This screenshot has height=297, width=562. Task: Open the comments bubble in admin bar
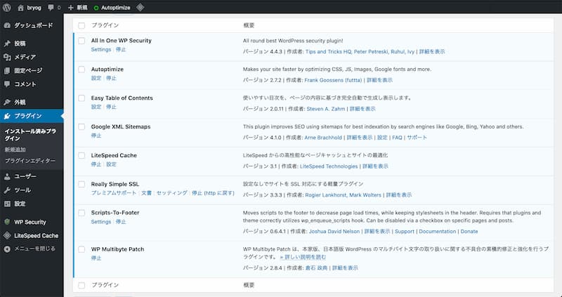point(51,8)
